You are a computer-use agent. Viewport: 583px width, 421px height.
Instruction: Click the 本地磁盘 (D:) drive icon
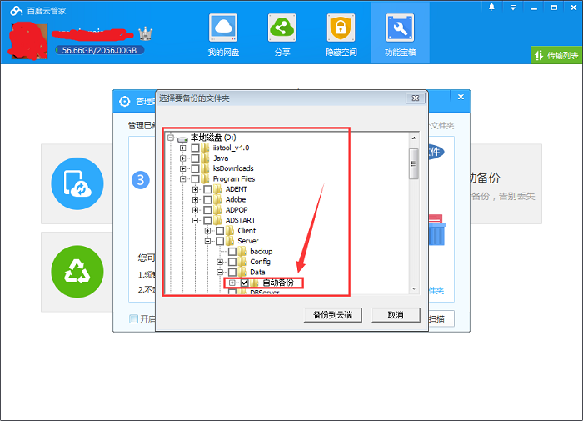182,138
